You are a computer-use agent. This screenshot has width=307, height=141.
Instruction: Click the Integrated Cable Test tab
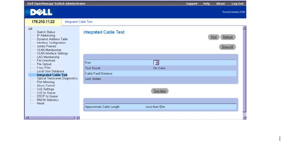pos(78,22)
